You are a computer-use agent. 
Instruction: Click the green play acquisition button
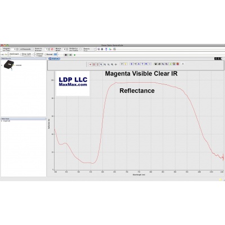[x=75, y=55]
